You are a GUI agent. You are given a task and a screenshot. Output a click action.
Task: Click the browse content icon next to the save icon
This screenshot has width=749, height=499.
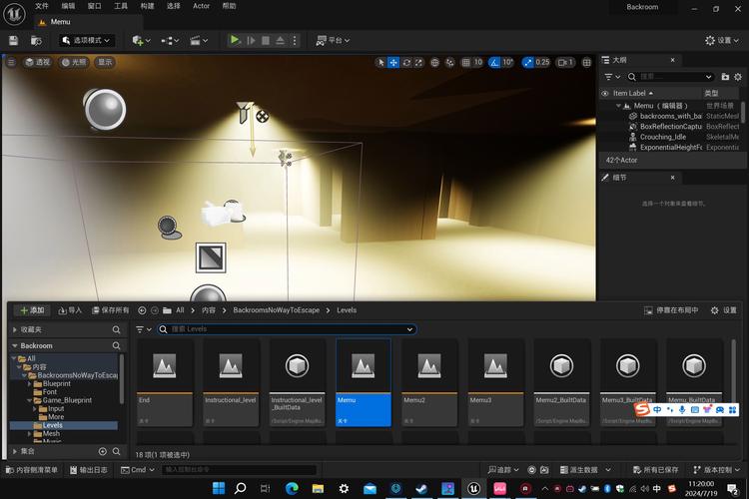click(x=36, y=41)
